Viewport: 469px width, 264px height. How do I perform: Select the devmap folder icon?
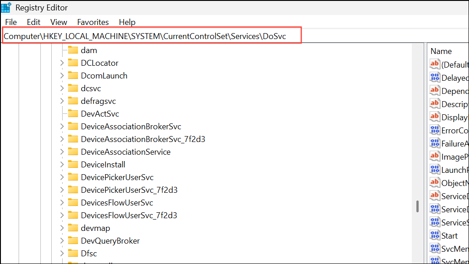pos(73,228)
